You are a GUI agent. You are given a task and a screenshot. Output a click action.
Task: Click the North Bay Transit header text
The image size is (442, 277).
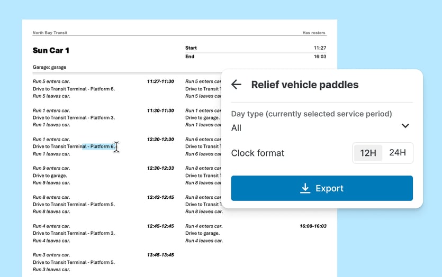point(50,33)
